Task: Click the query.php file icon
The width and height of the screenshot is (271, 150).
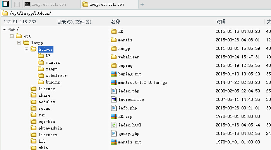Action: (x=114, y=133)
